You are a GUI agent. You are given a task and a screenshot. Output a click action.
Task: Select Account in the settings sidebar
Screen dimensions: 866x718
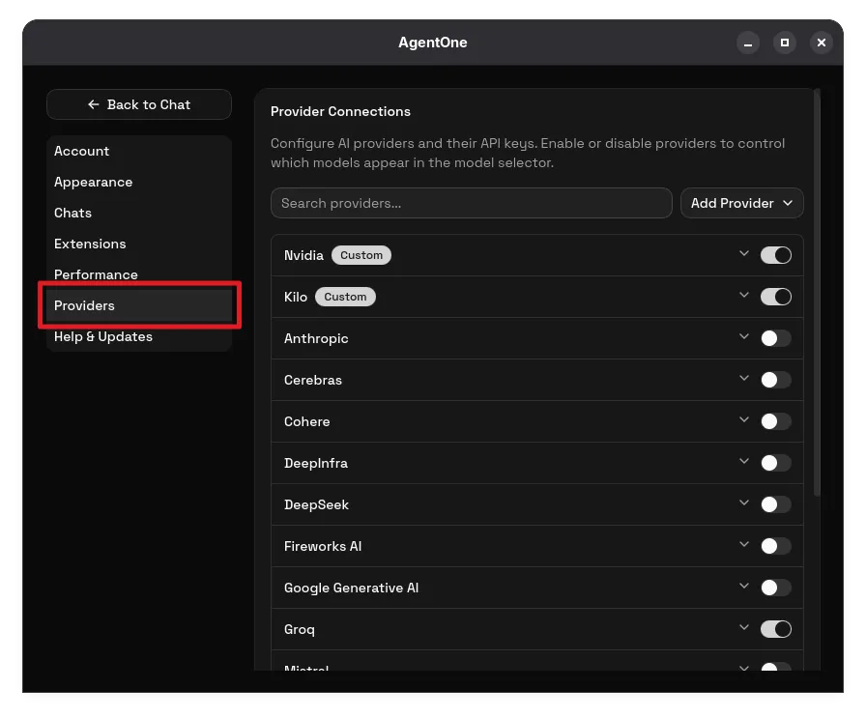(81, 151)
